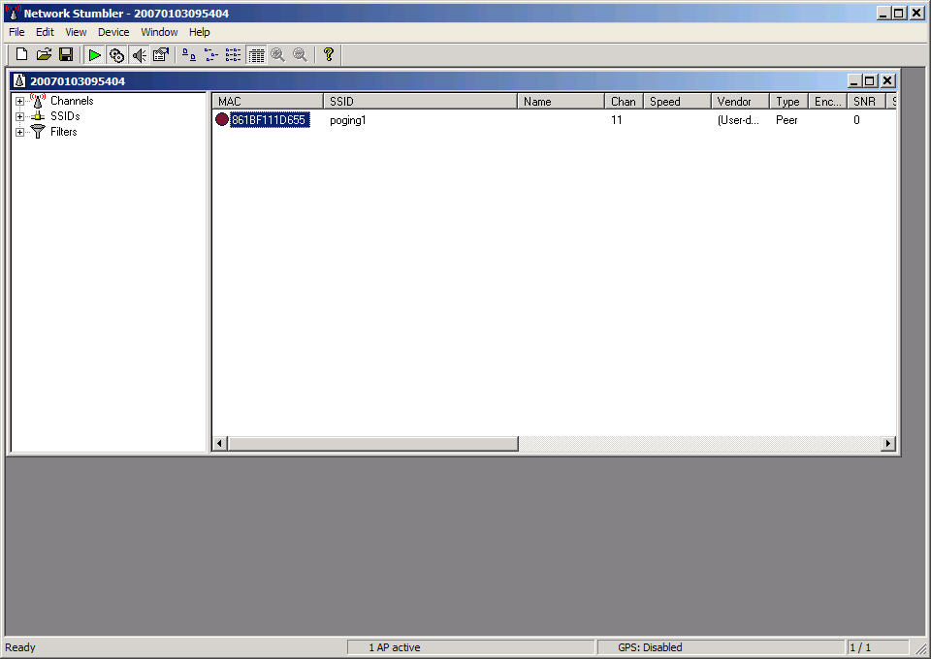Click the vendor cell (User-d...
This screenshot has width=931, height=659.
coord(738,120)
